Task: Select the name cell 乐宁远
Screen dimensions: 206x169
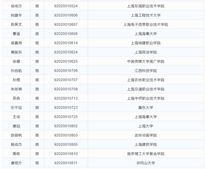Action: point(16,108)
